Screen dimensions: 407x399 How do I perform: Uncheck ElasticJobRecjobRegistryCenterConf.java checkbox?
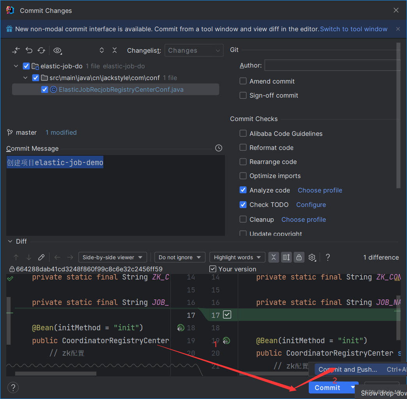(45, 89)
